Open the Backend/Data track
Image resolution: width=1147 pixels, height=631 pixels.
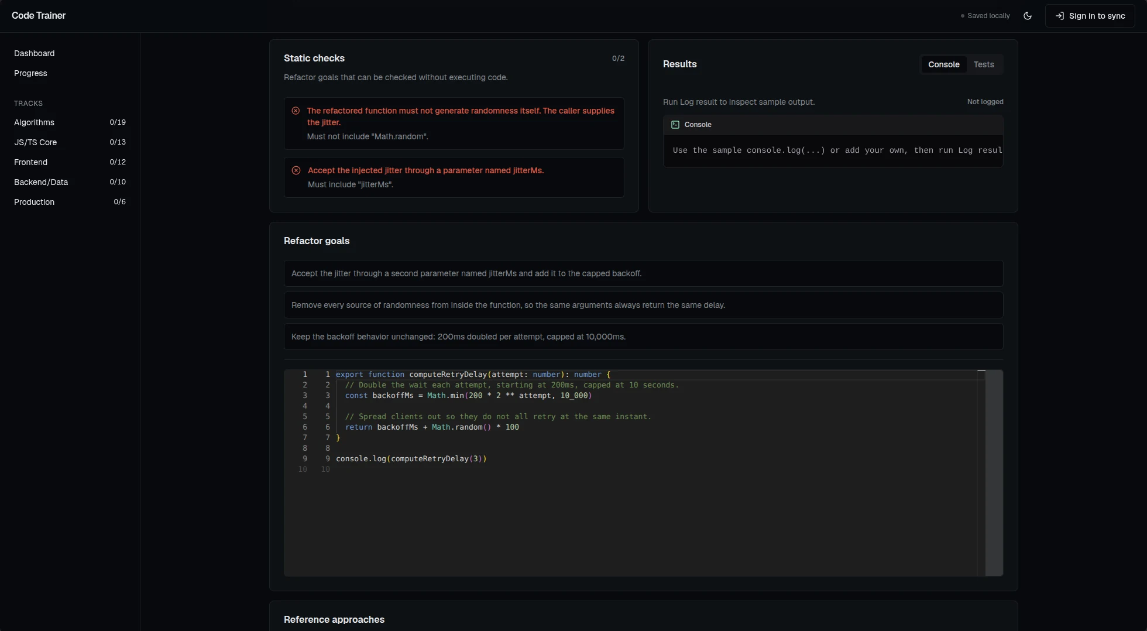[70, 182]
